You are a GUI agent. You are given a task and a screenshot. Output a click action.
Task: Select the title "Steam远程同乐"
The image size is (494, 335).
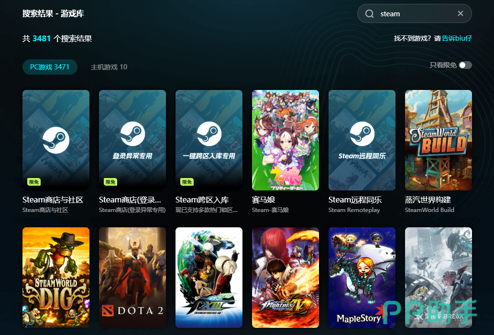[x=355, y=200]
